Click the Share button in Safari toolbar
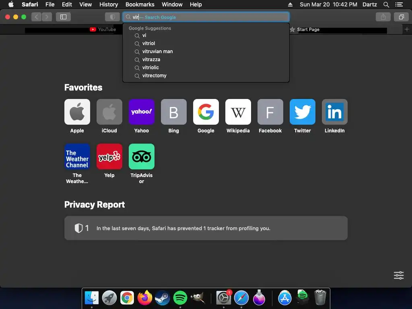The height and width of the screenshot is (309, 412). (383, 17)
